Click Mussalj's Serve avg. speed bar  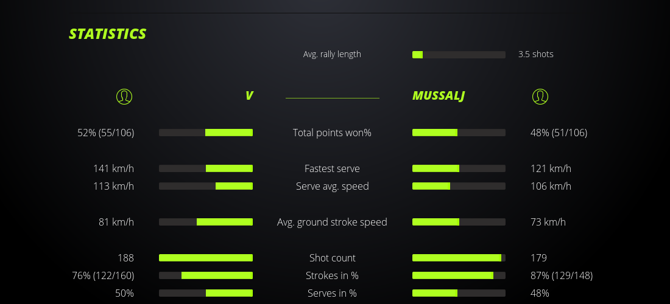click(x=459, y=186)
